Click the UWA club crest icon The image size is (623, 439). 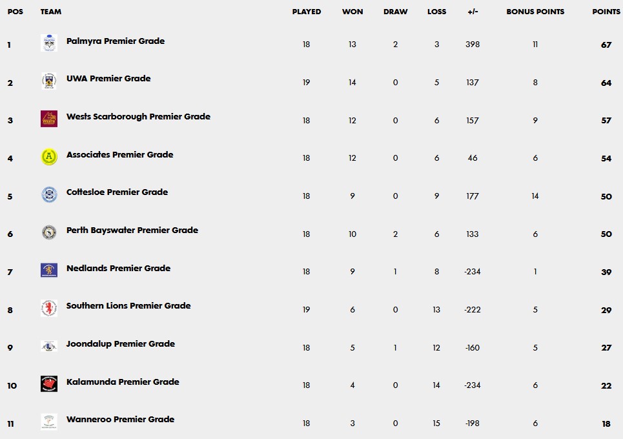[x=49, y=81]
